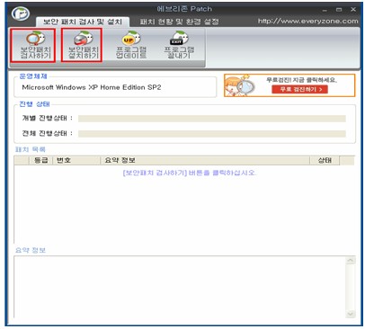This screenshot has height=329, width=365.
Task: Open the www.everyzone.com link
Action: (x=307, y=21)
